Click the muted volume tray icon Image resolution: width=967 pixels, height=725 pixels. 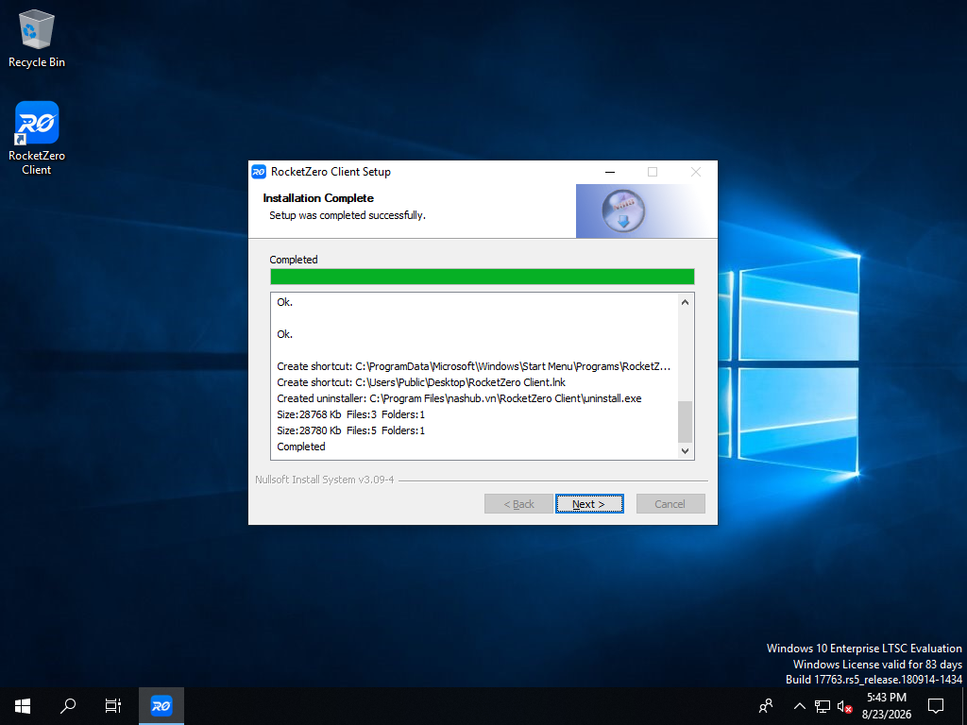point(844,706)
